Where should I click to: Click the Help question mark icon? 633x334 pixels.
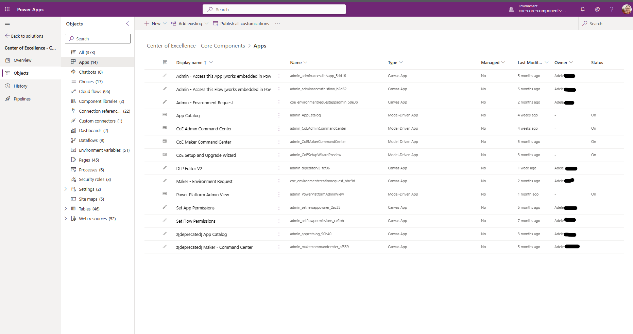point(612,9)
